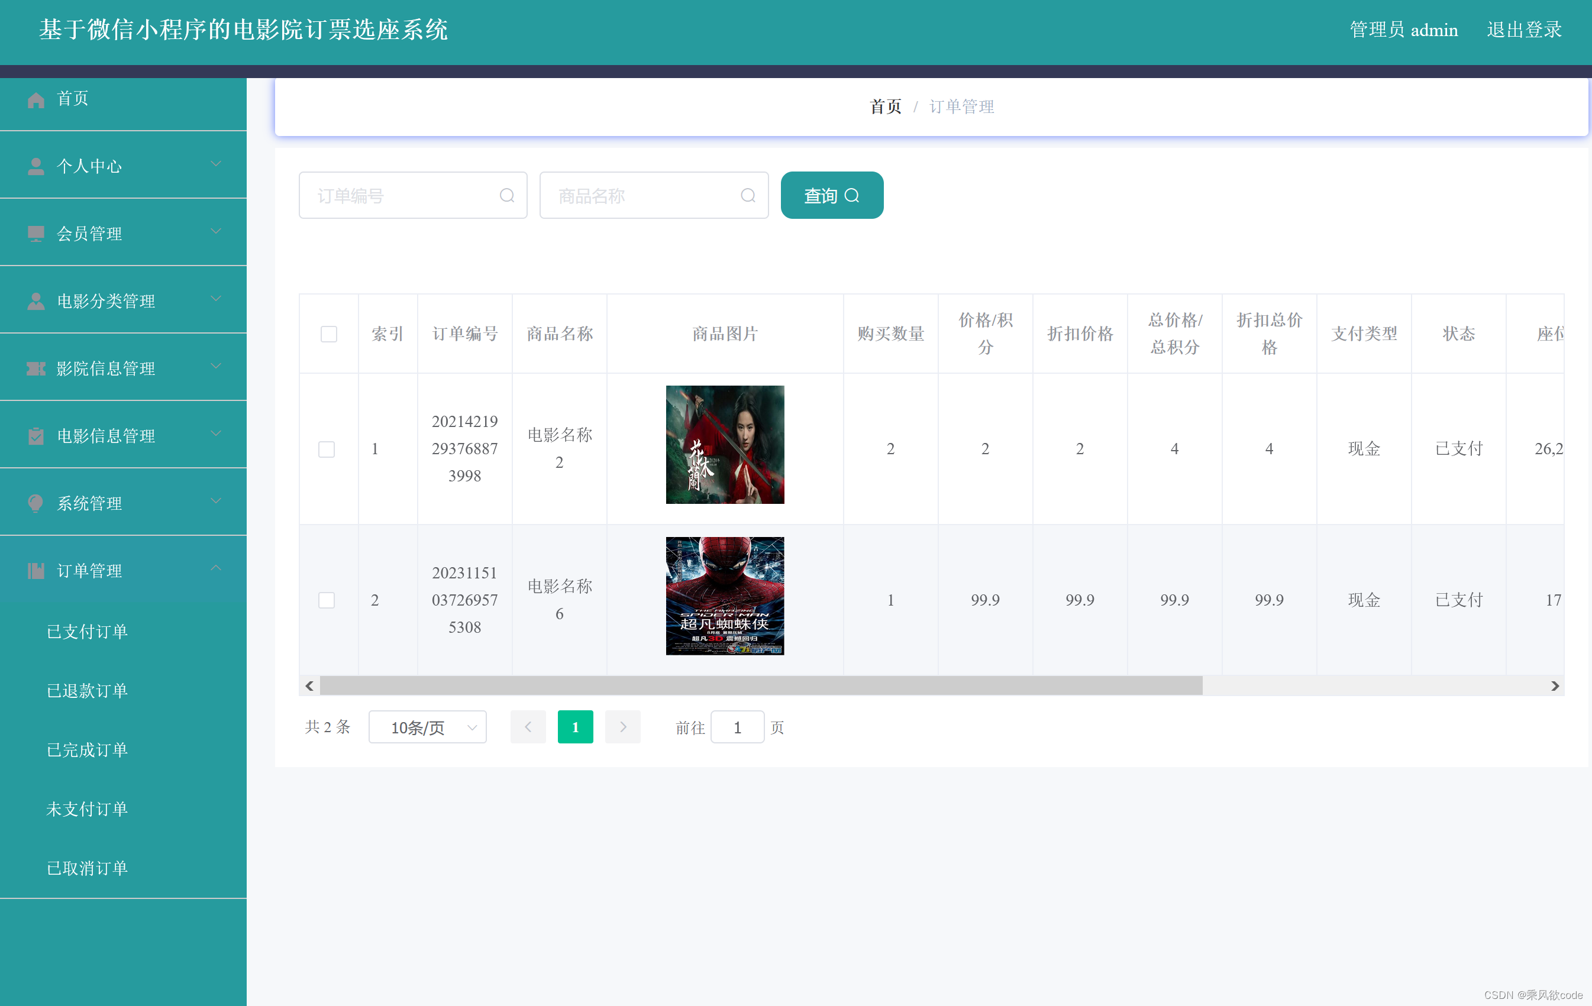Image resolution: width=1592 pixels, height=1006 pixels.
Task: Expand the 电影分类管理 menu chevron
Action: click(x=216, y=299)
